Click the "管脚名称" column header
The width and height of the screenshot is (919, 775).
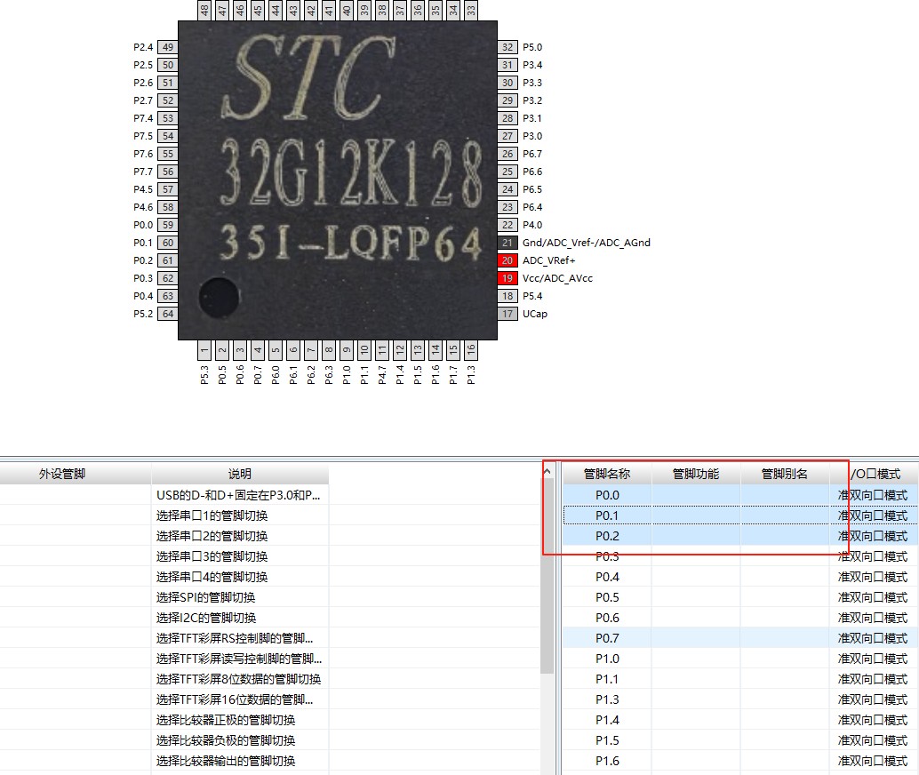point(607,474)
